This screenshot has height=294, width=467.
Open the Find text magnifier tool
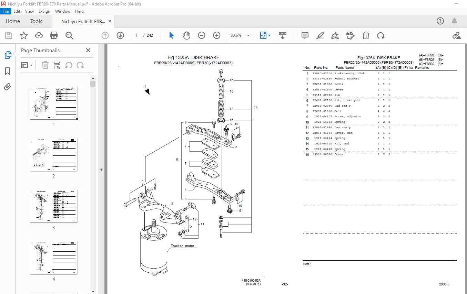(69, 35)
